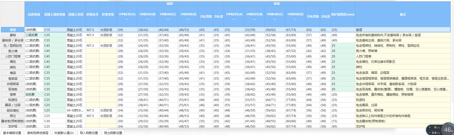Open the 46% memory usage circle widget
This screenshot has height=135, width=454.
(x=448, y=129)
